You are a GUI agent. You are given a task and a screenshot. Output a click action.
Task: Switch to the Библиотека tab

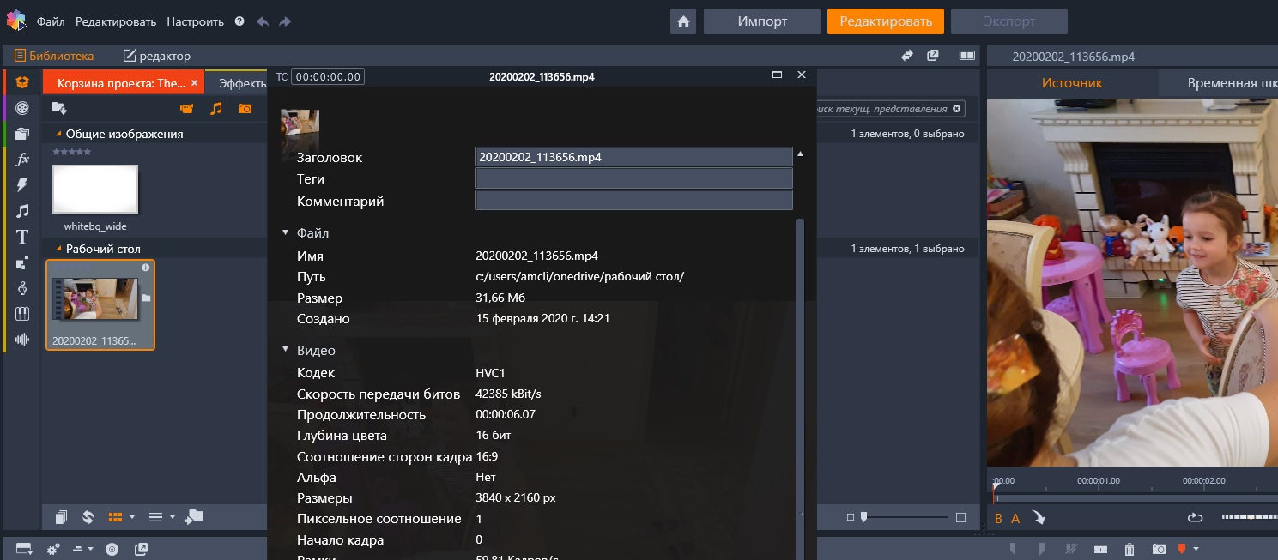pos(53,56)
